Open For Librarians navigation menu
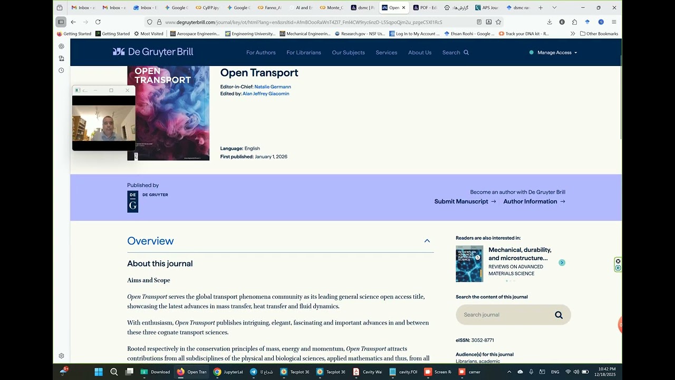 [304, 53]
